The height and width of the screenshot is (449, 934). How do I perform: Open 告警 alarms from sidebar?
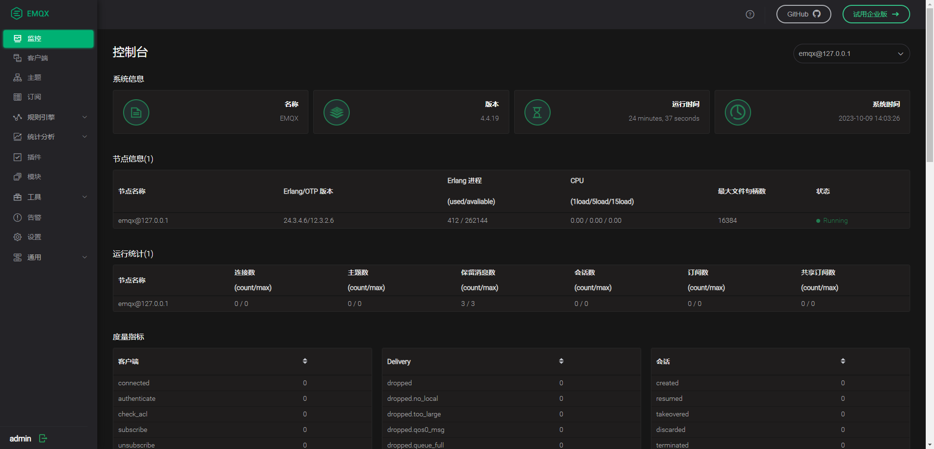point(34,217)
